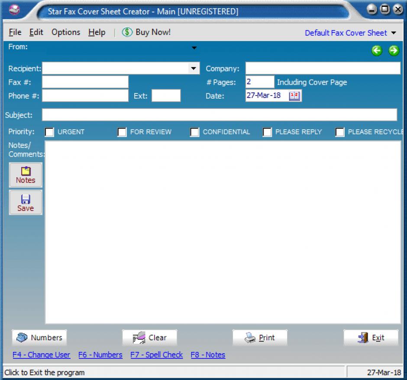Viewport: 407px width, 380px height.
Task: Click the Fax # input field
Action: pyautogui.click(x=85, y=82)
